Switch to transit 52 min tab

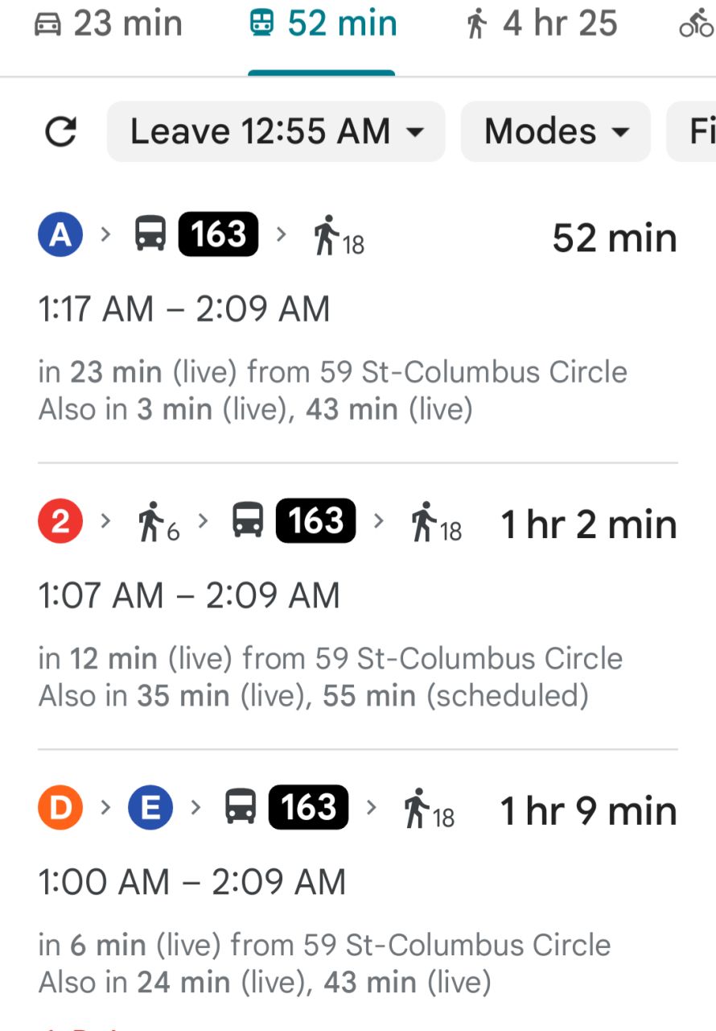[x=323, y=24]
